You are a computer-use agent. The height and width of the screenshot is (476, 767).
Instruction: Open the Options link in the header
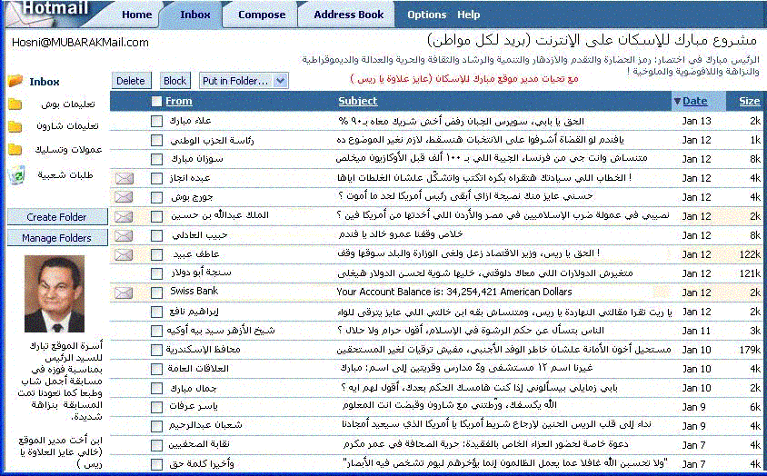coord(426,15)
